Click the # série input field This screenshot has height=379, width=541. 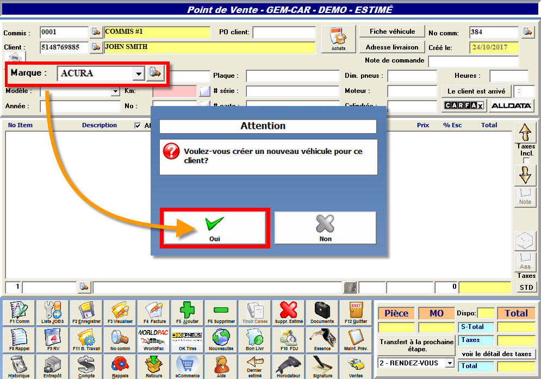(x=293, y=91)
